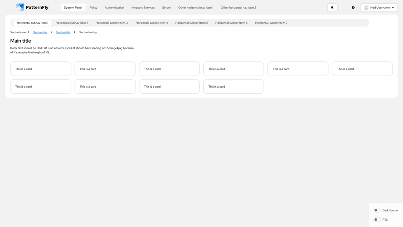
Task: Click Section landing breadcrumb text
Action: (88, 32)
